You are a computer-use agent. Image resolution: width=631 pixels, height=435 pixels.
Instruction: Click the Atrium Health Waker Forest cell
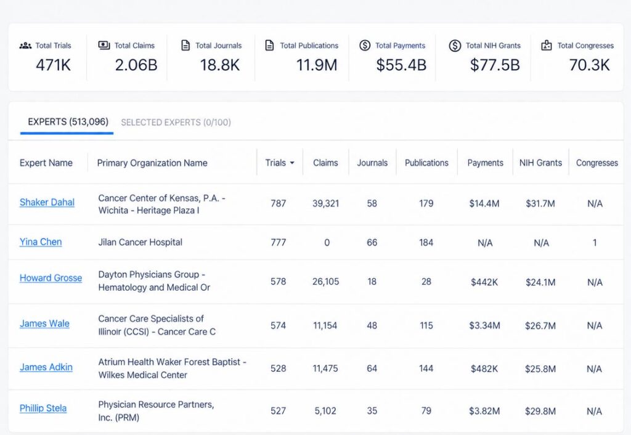click(x=173, y=368)
